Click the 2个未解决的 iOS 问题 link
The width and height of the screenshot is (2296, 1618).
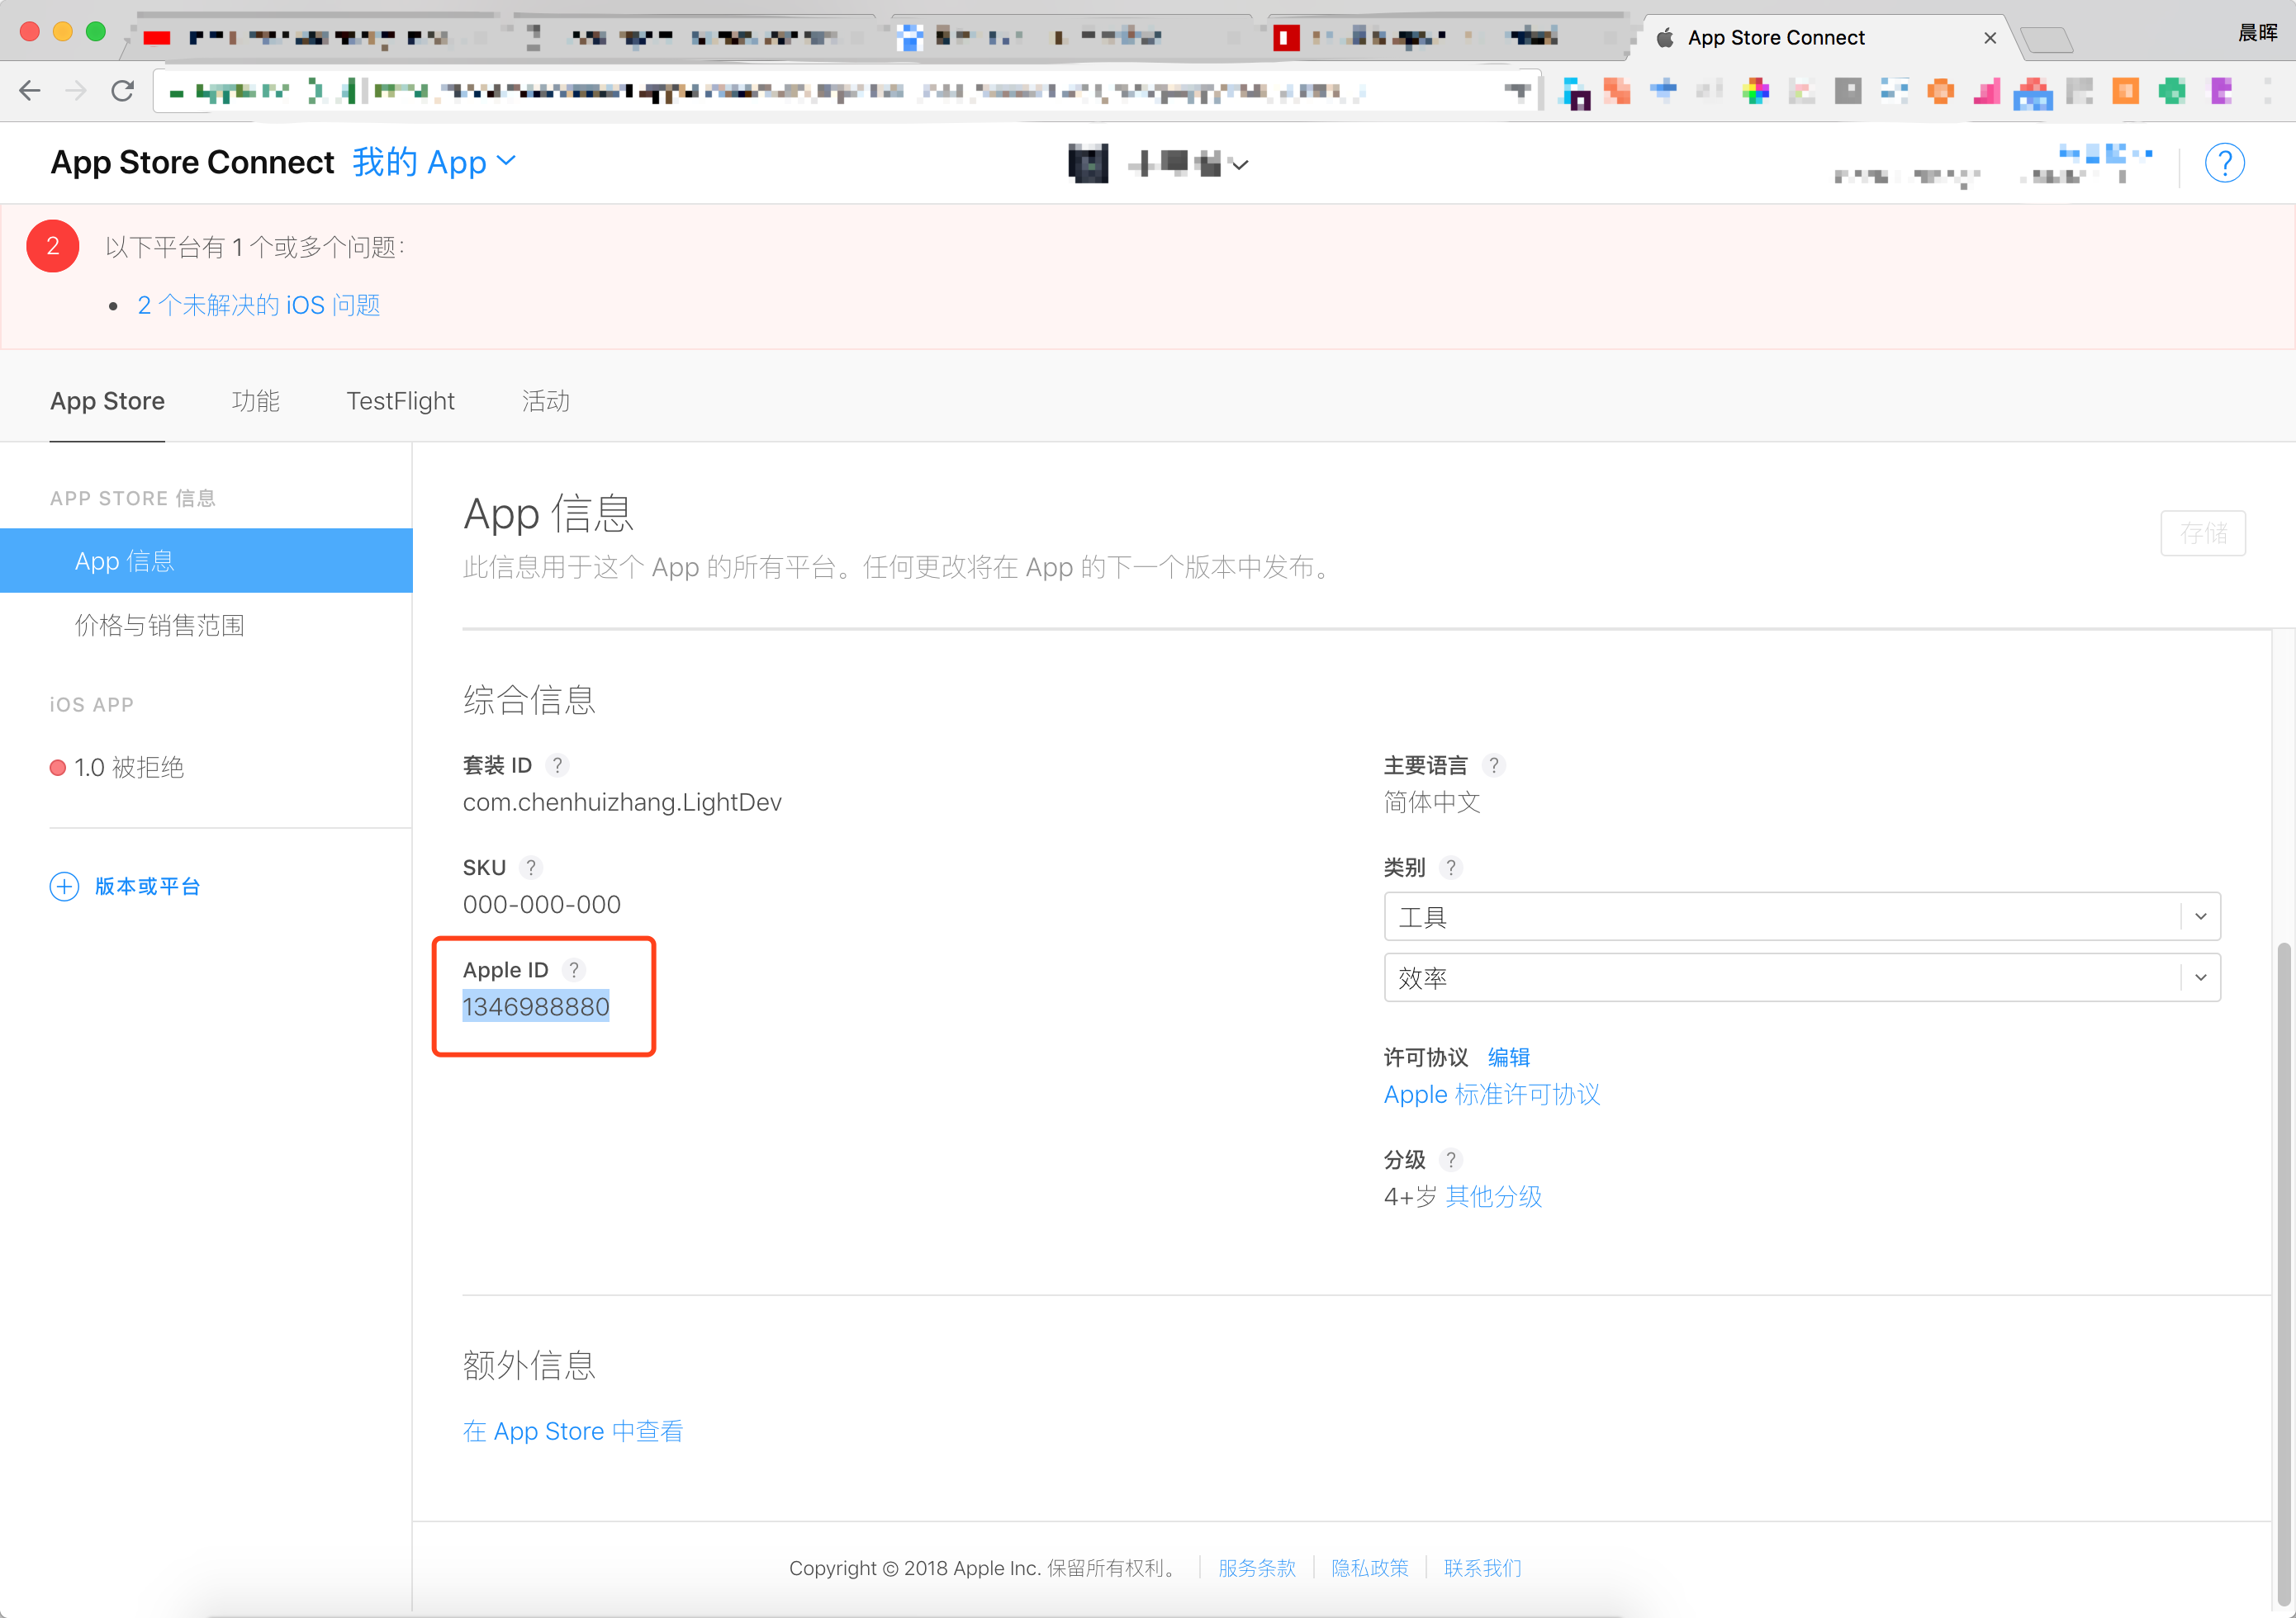click(261, 305)
